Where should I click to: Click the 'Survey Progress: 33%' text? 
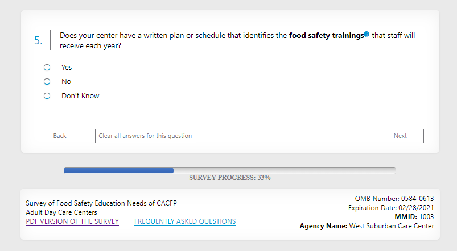(x=229, y=178)
